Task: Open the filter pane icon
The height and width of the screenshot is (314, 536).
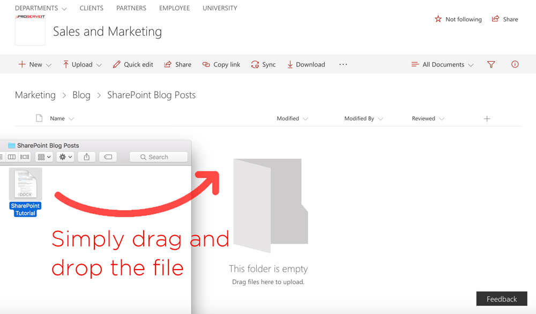Action: coord(491,64)
